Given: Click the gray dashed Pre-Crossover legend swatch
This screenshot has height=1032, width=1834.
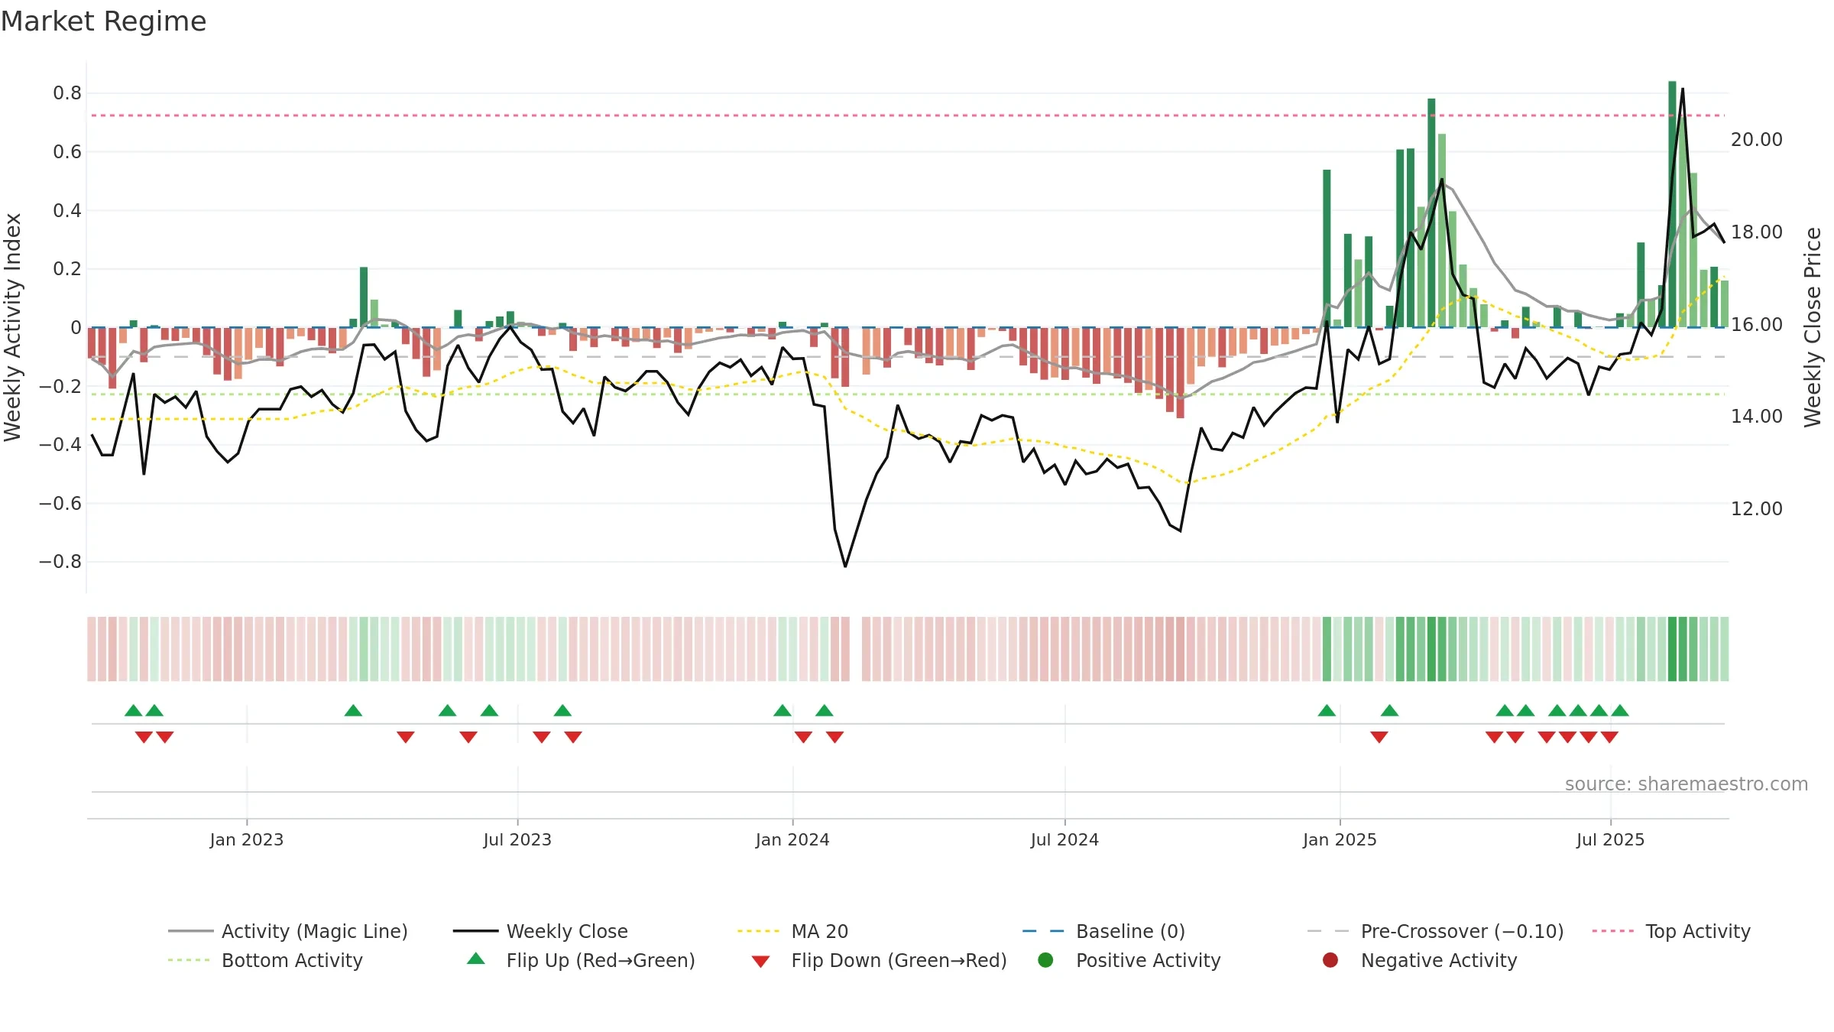Looking at the screenshot, I should point(1328,931).
